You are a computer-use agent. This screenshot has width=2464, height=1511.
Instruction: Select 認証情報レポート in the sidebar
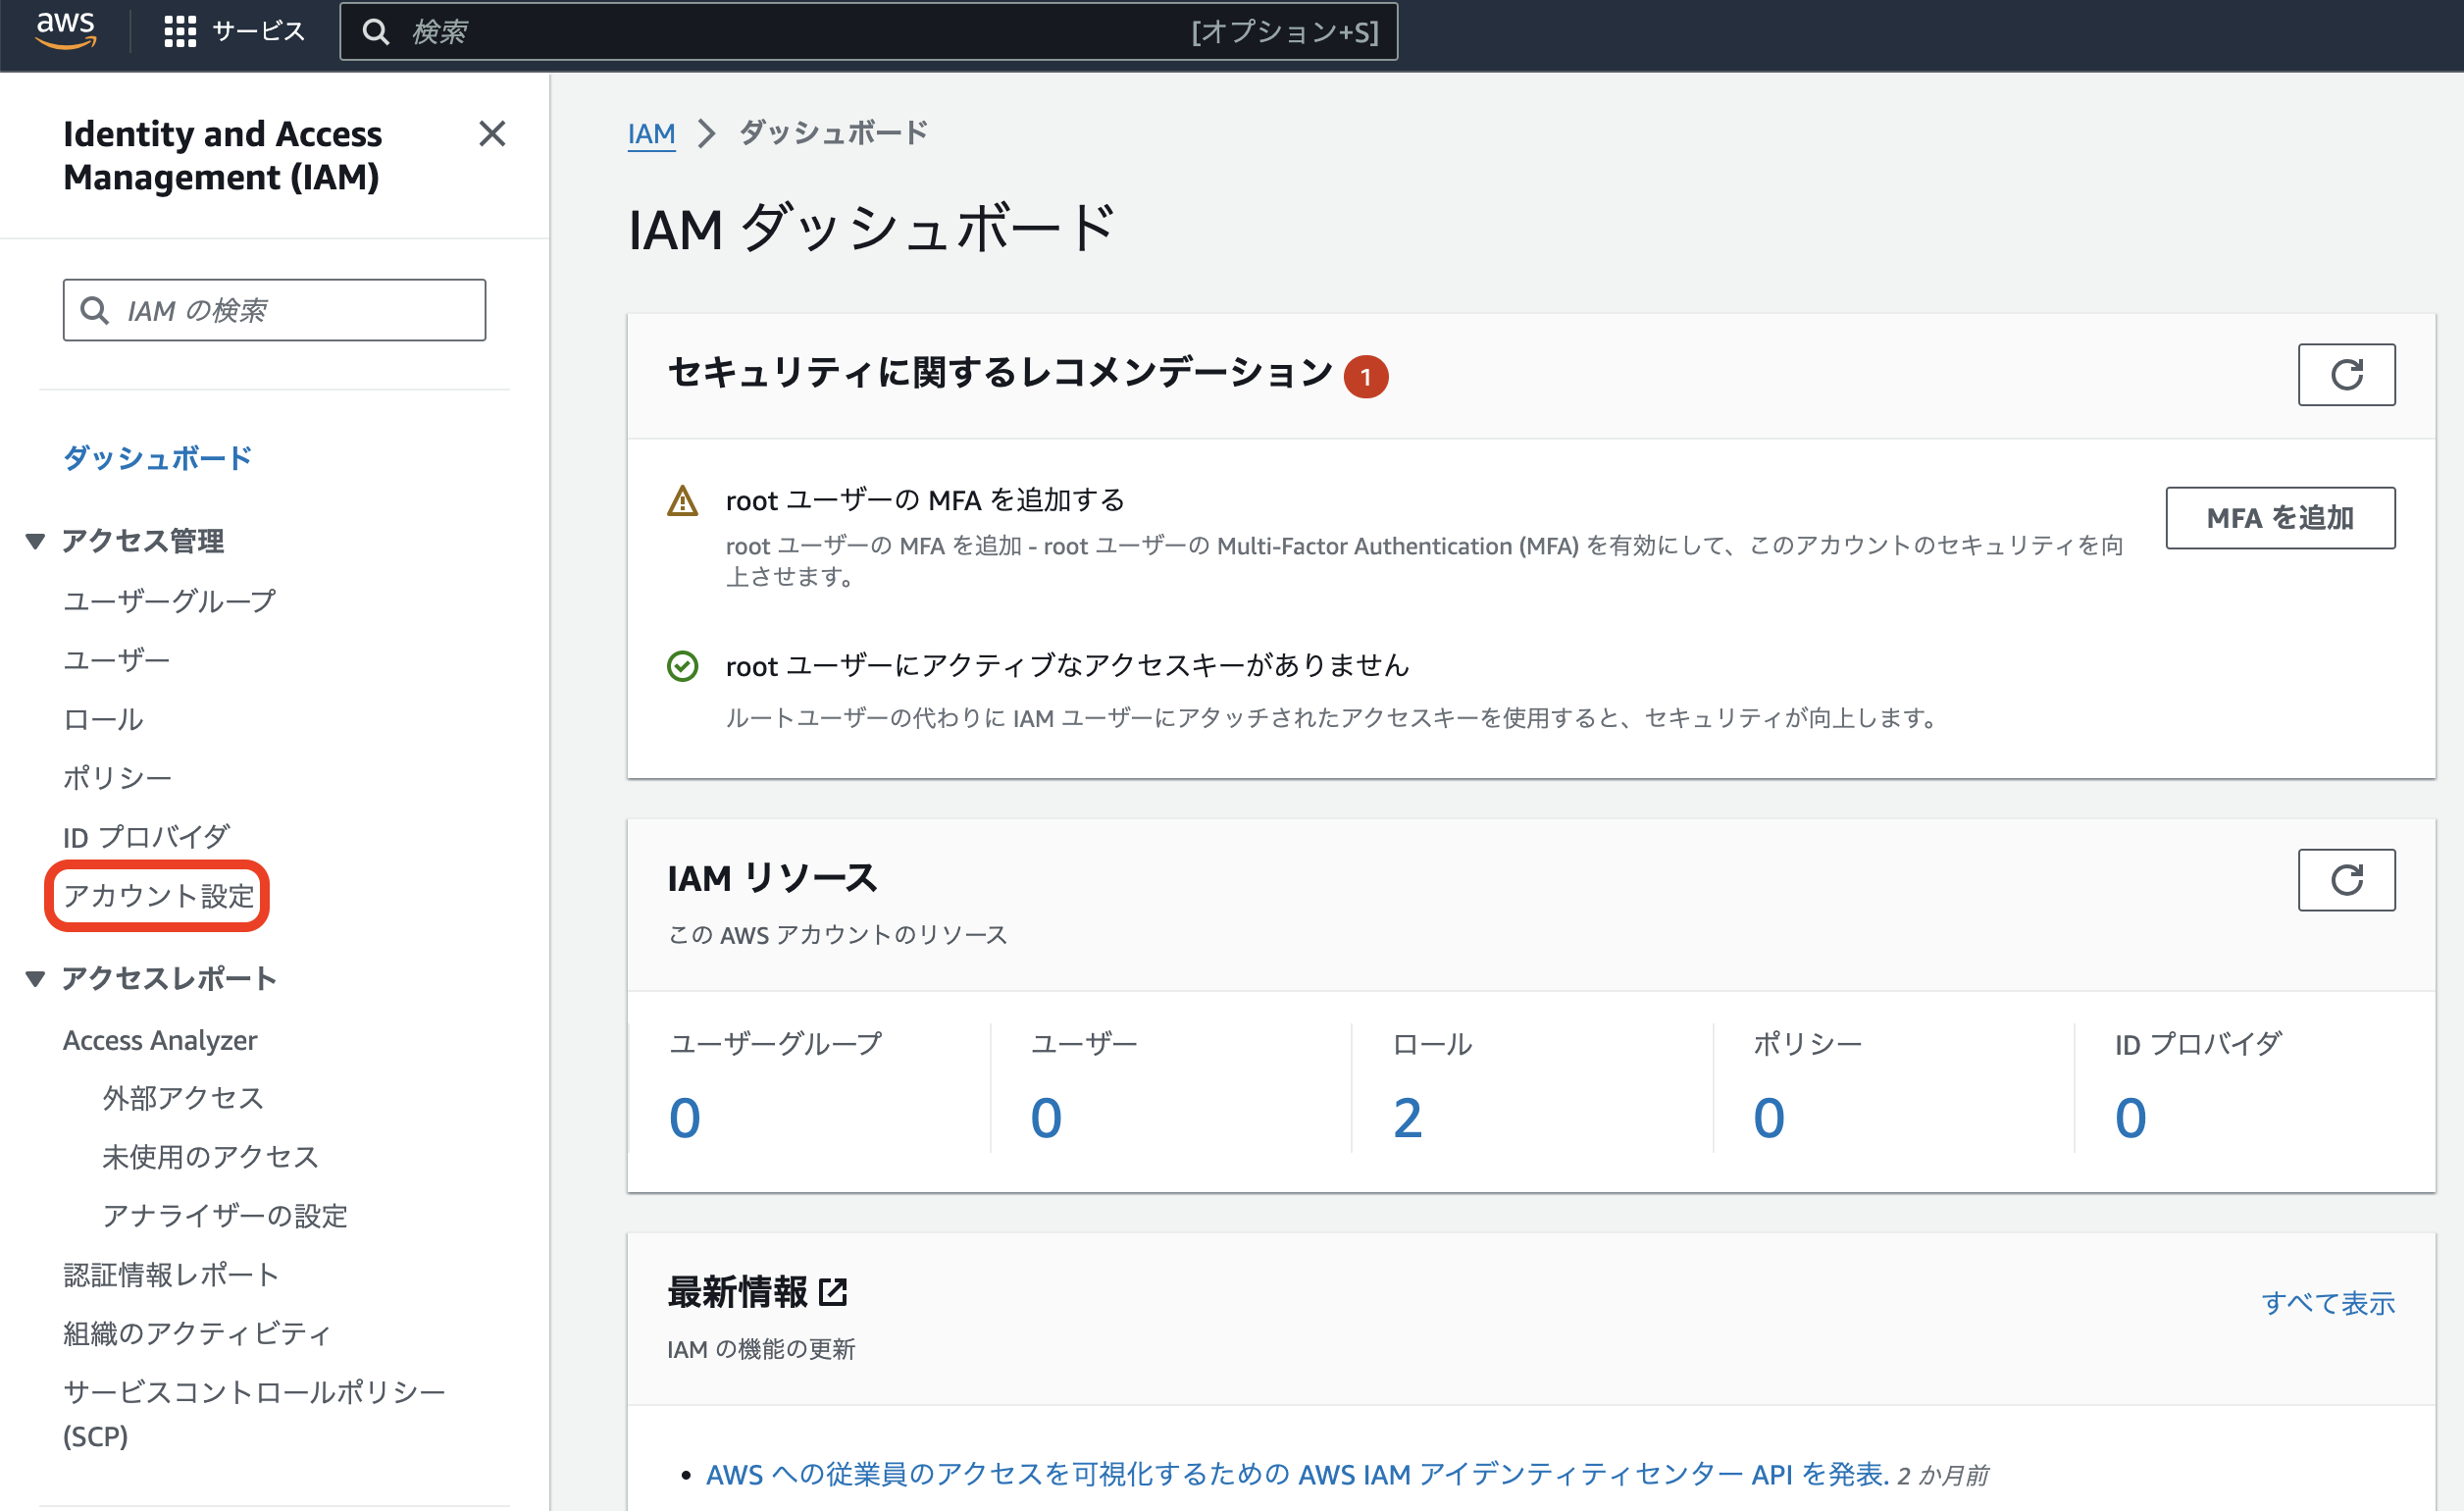pos(171,1274)
